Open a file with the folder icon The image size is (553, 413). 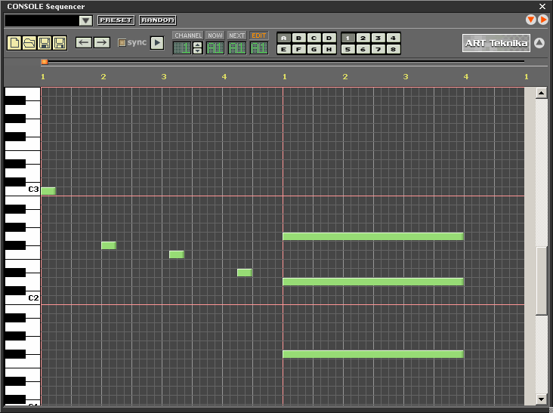[29, 43]
